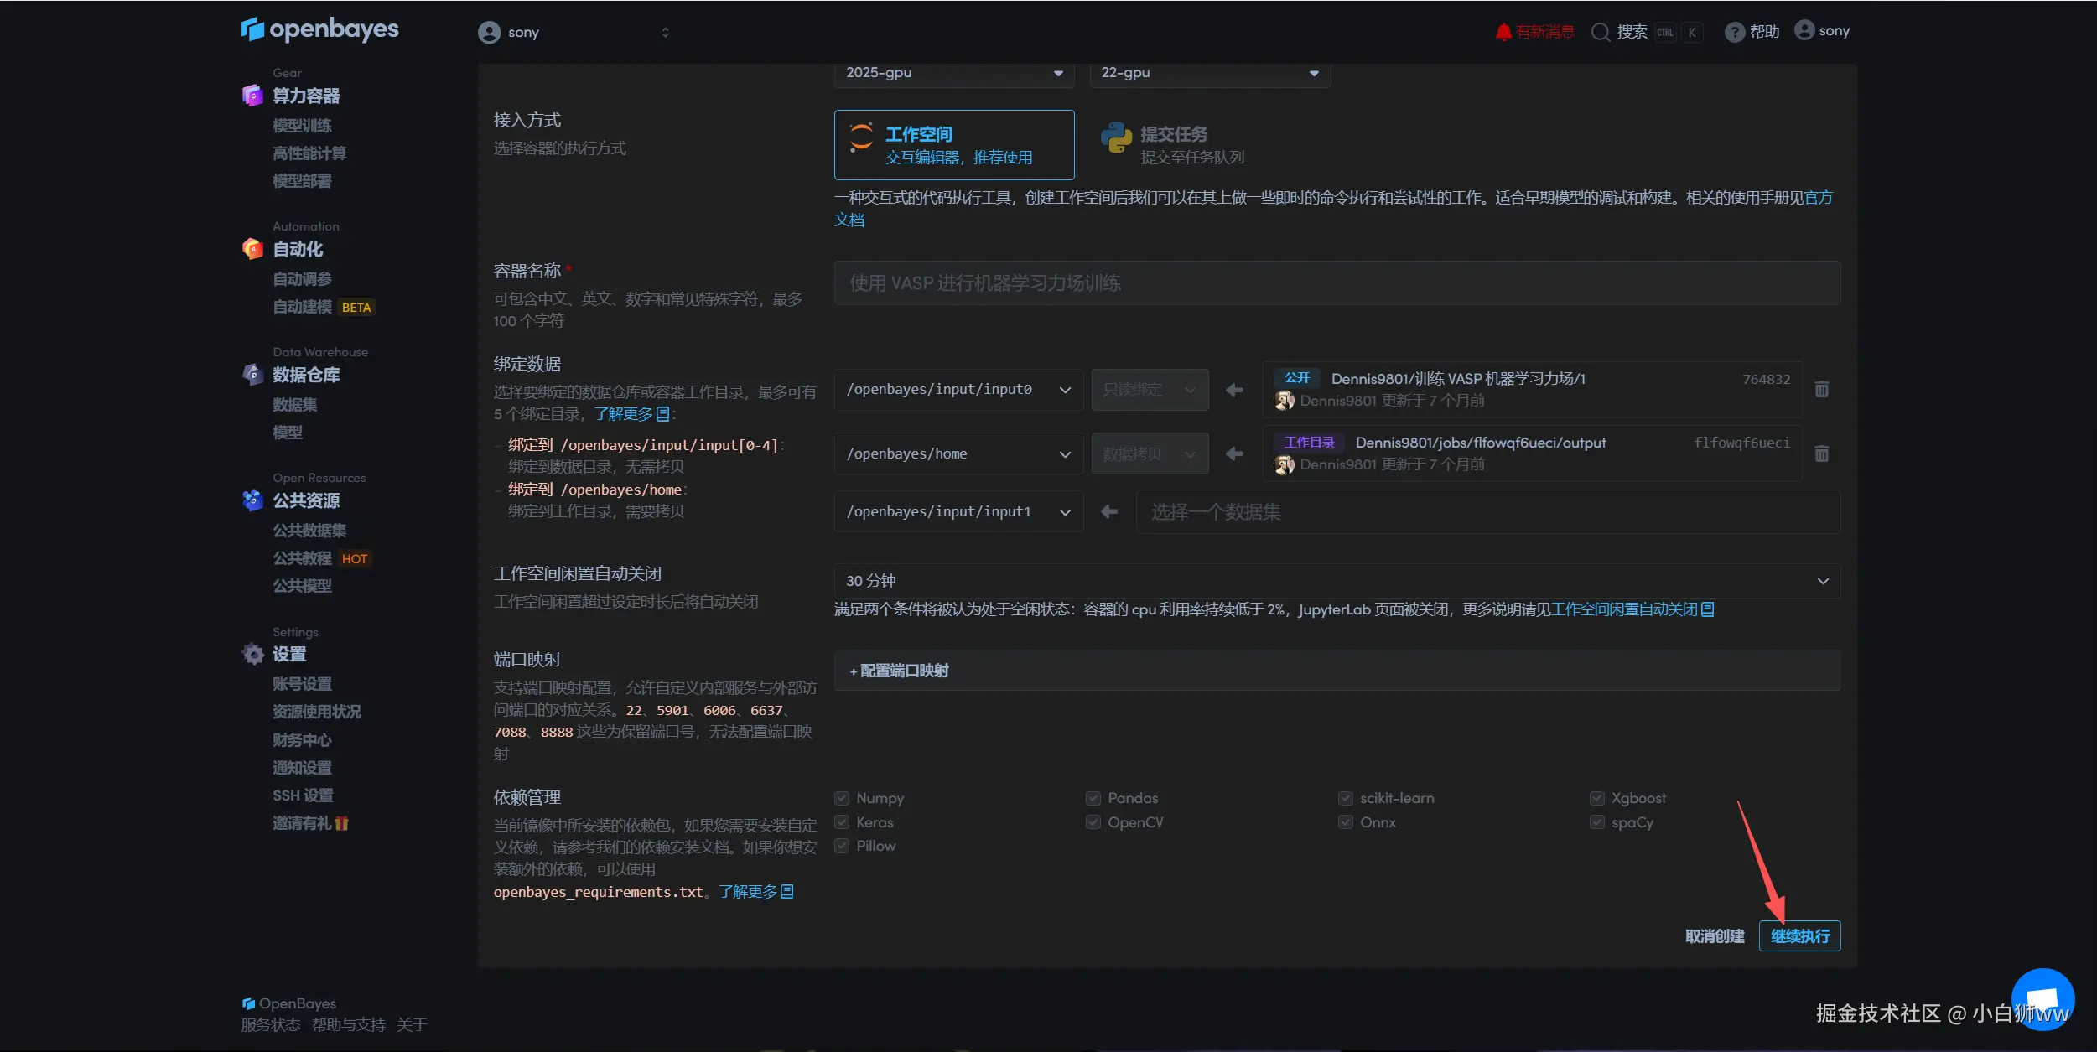Open the help question mark icon

tap(1734, 32)
